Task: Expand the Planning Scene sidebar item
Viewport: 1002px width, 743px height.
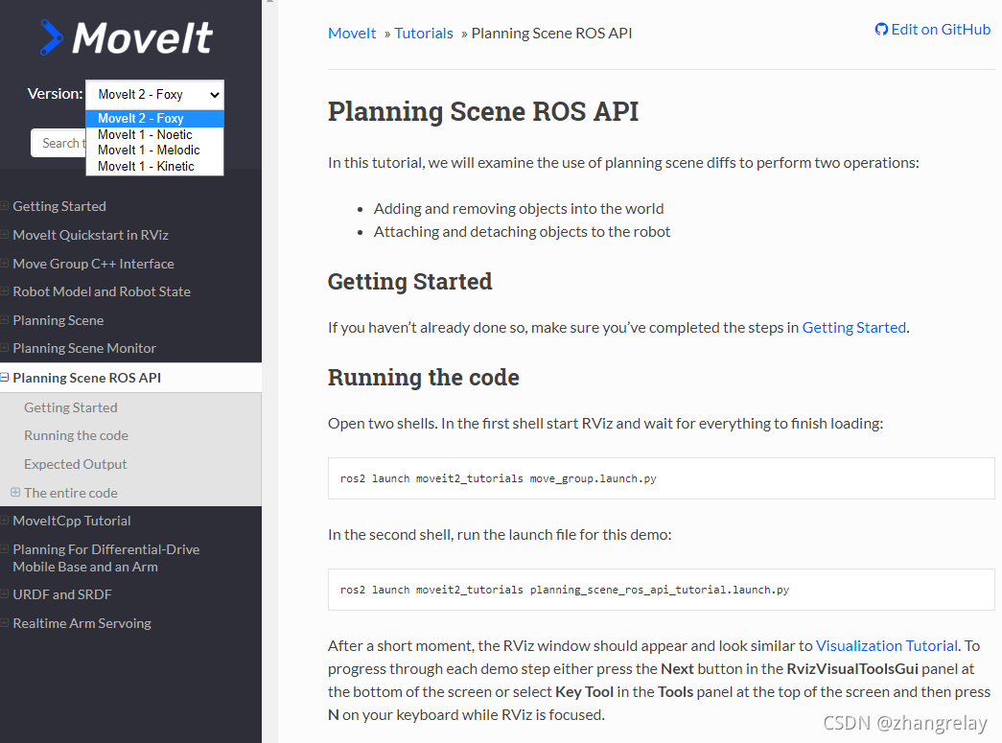Action: [5, 320]
